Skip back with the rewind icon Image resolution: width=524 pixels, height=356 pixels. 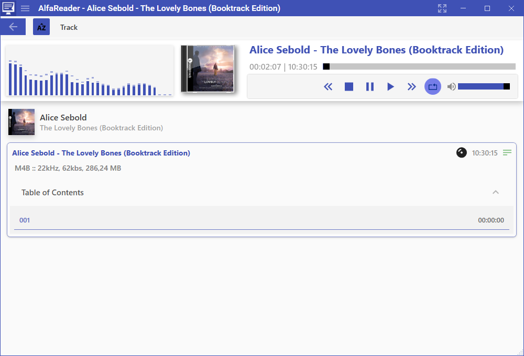pos(328,86)
